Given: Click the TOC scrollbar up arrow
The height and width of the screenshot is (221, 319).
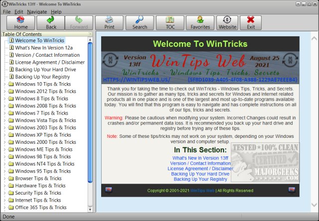Looking at the screenshot, I should 90,40.
